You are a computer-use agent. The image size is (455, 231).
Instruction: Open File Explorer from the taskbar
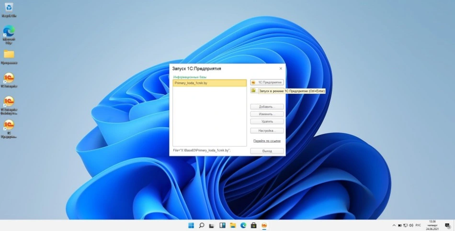(233, 225)
